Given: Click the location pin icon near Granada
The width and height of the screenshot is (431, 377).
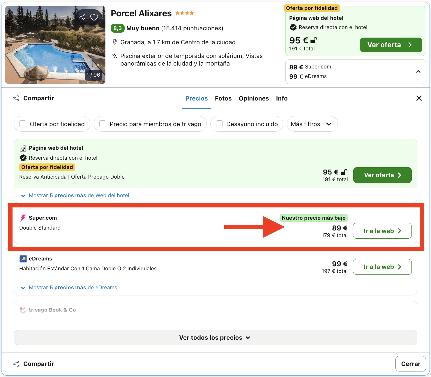Looking at the screenshot, I should click(x=114, y=42).
